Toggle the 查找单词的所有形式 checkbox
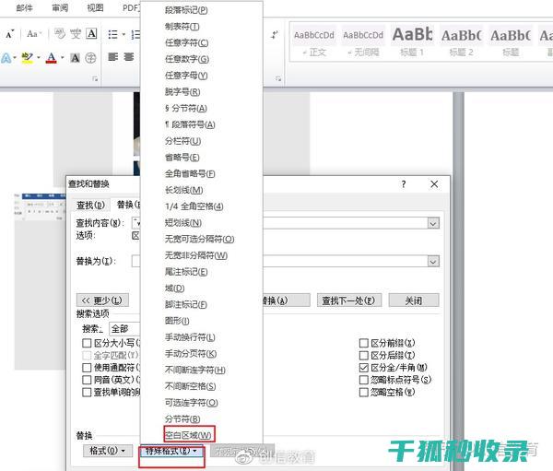The width and height of the screenshot is (553, 471). 87,393
